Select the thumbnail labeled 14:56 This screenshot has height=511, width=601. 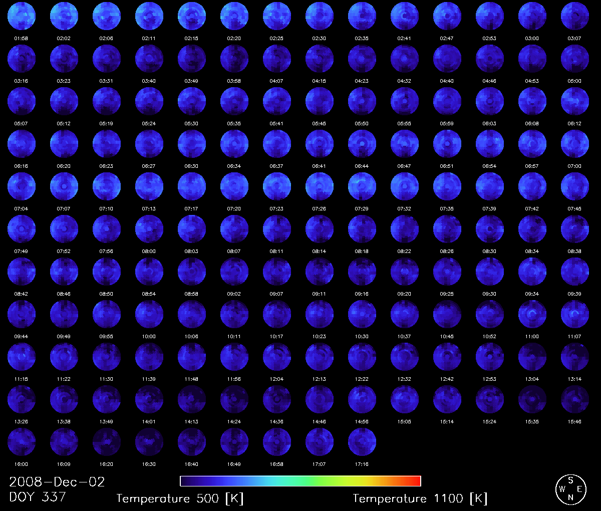(x=362, y=399)
